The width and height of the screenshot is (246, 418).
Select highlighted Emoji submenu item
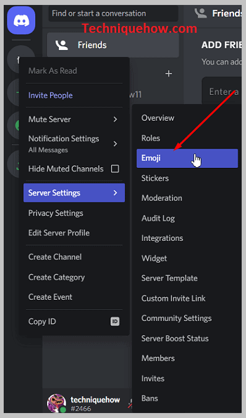tap(187, 158)
